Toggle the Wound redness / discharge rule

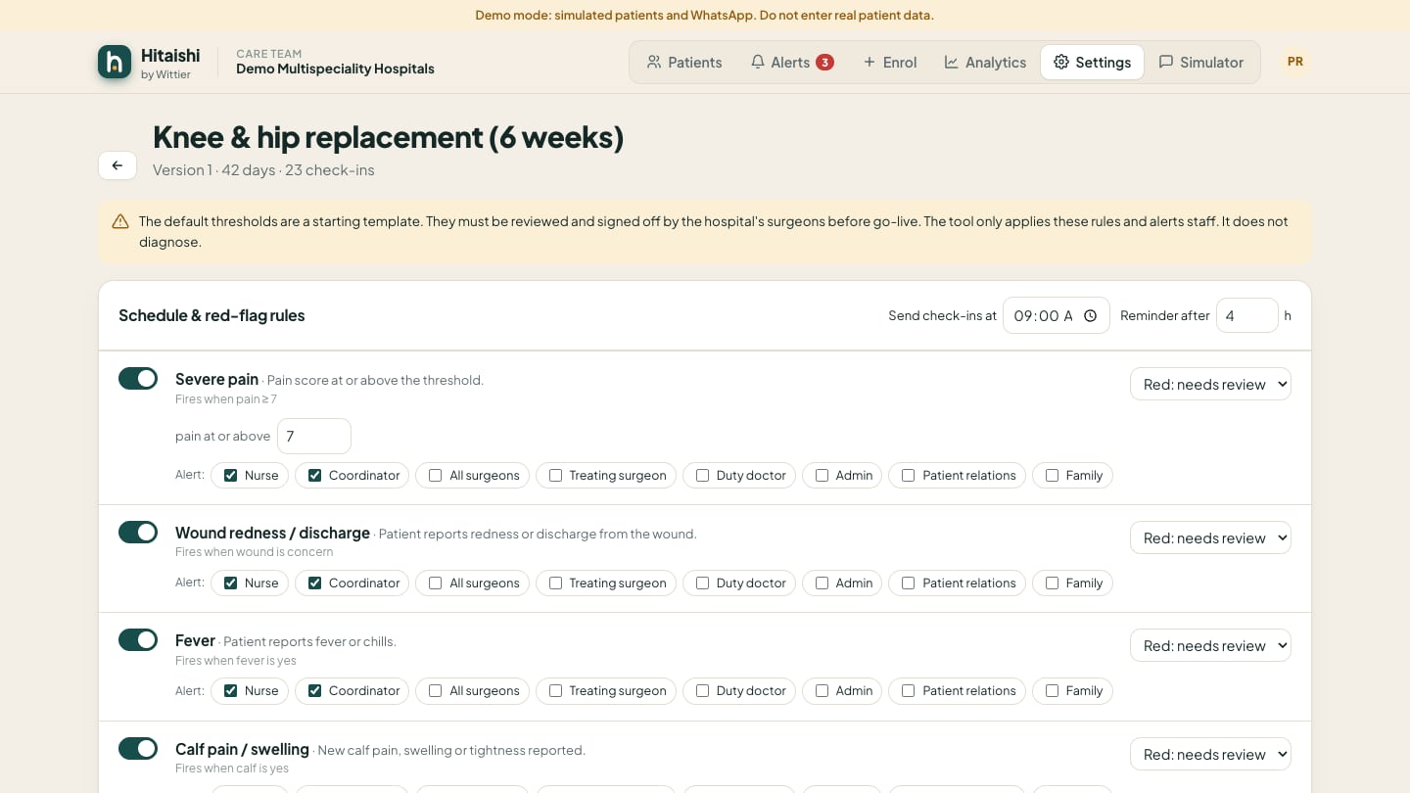(x=138, y=533)
